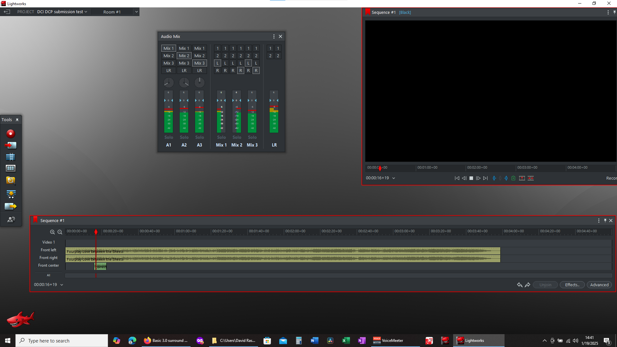Open the timeline timecode dropdown
The image size is (617, 347).
coord(62,285)
